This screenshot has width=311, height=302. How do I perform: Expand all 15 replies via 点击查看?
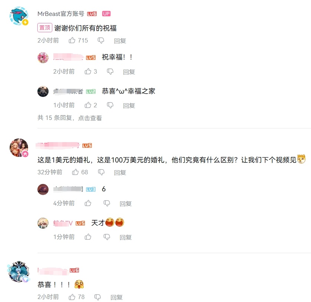tap(90, 118)
